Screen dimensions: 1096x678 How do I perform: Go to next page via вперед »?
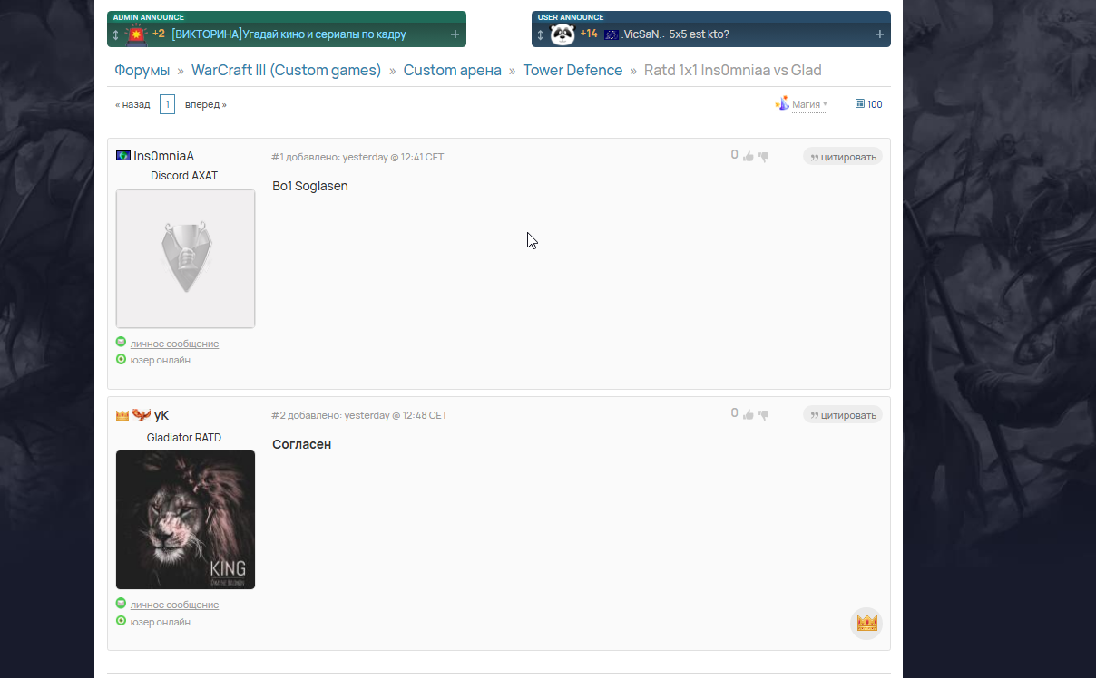pyautogui.click(x=206, y=104)
